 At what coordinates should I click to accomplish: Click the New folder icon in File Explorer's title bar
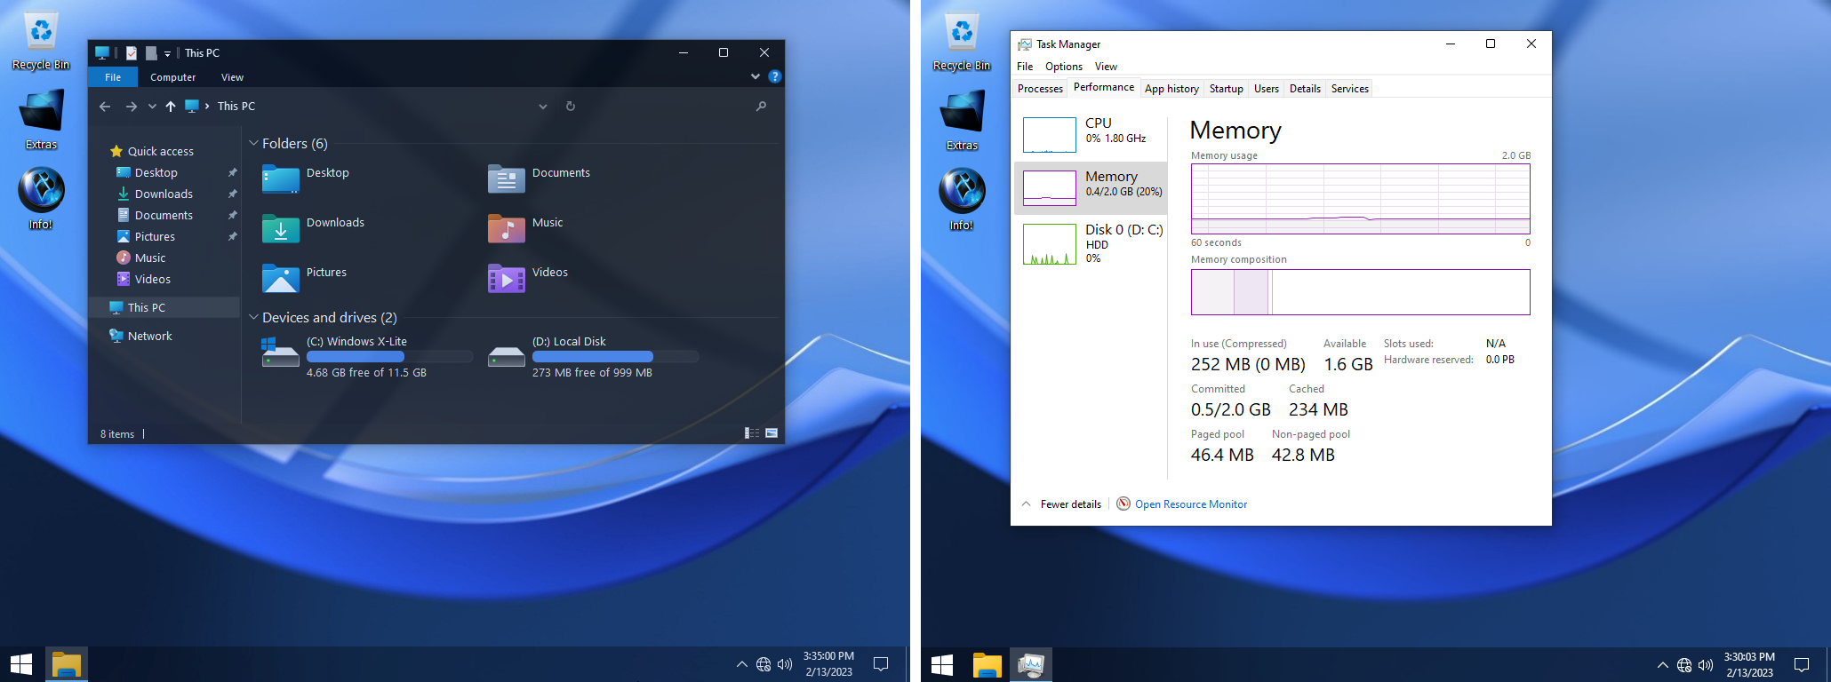(x=151, y=53)
